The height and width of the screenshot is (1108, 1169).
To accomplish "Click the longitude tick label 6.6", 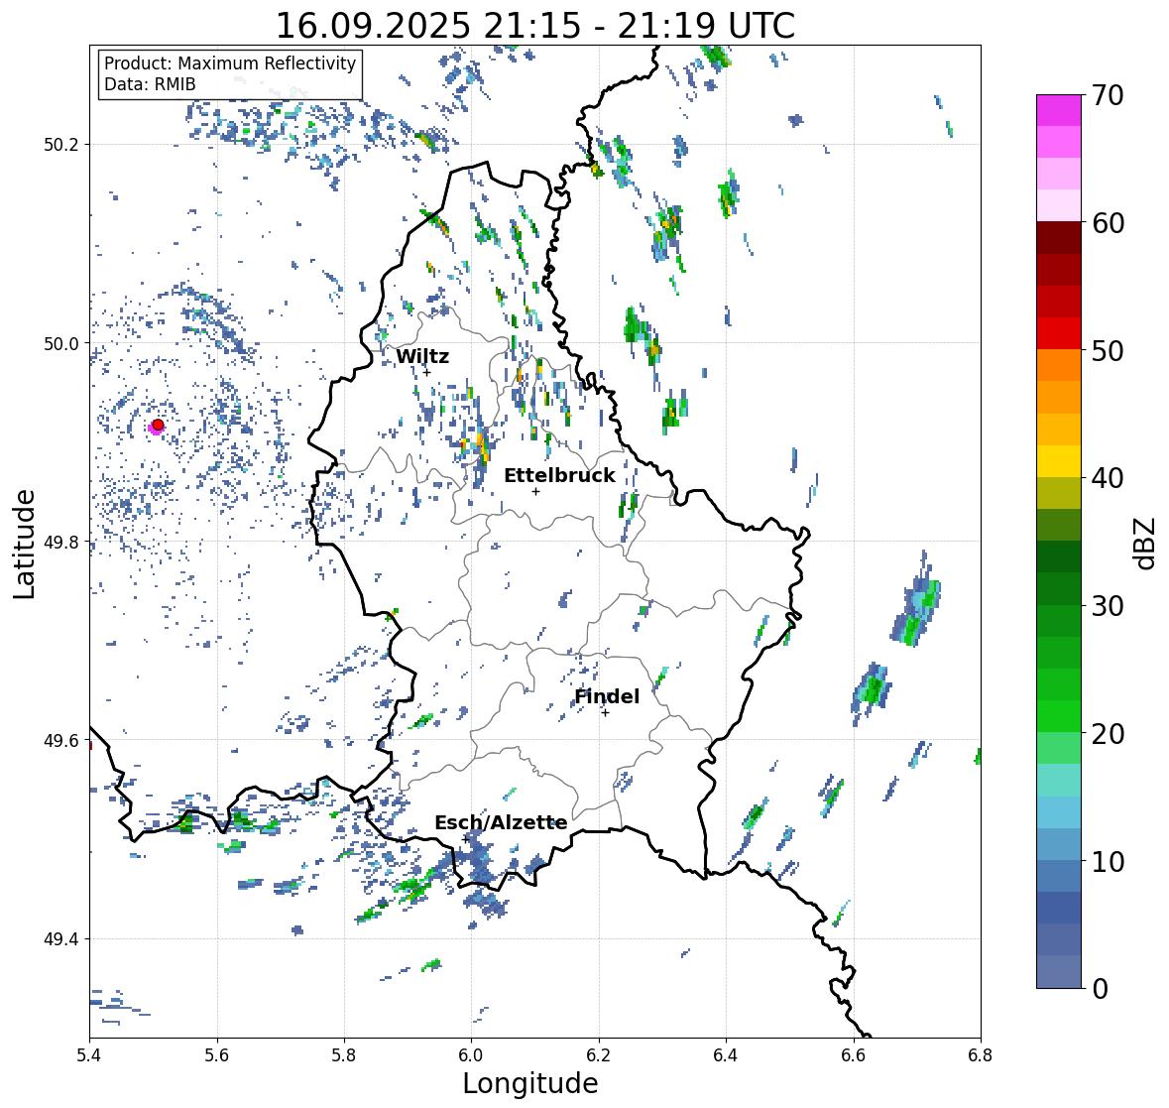I will 854,1054.
